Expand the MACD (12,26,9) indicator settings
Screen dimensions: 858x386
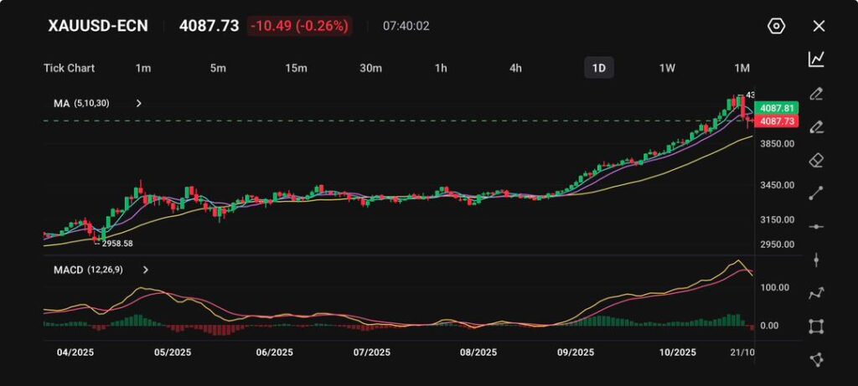tap(146, 270)
